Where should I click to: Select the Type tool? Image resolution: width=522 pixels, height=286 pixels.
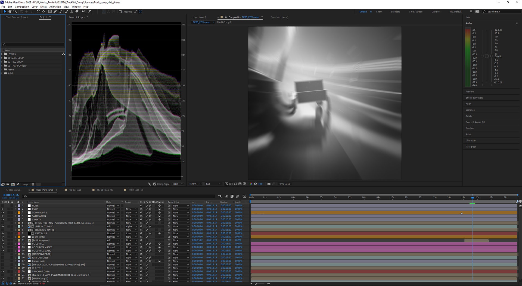pyautogui.click(x=60, y=11)
